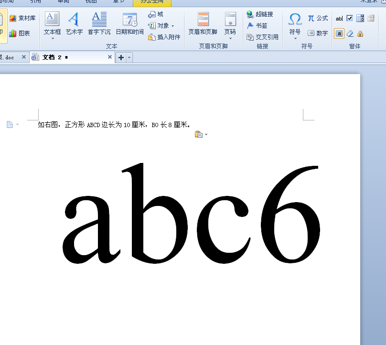This screenshot has height=345, width=386.
Task: Expand the paragraph layout icon dropdown arrow
Action: pyautogui.click(x=18, y=125)
